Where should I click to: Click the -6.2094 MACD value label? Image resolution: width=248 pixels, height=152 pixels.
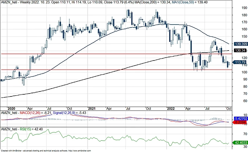click(x=240, y=122)
